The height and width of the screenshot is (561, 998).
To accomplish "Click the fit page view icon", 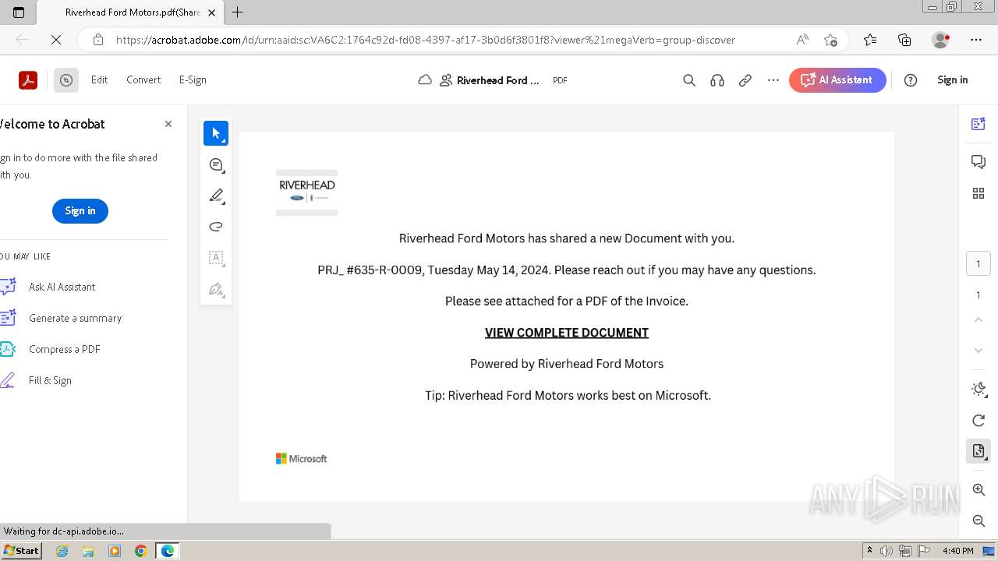I will point(979,451).
